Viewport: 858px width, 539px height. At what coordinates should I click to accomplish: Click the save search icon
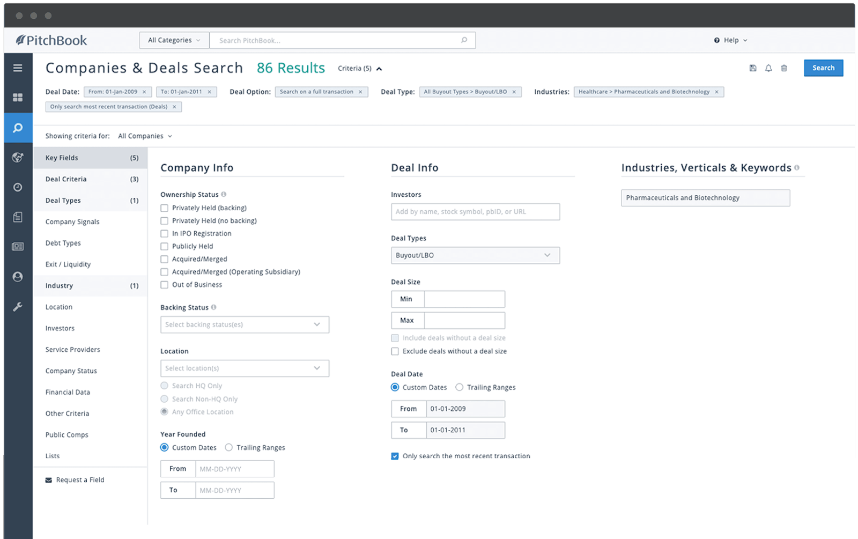click(x=753, y=68)
